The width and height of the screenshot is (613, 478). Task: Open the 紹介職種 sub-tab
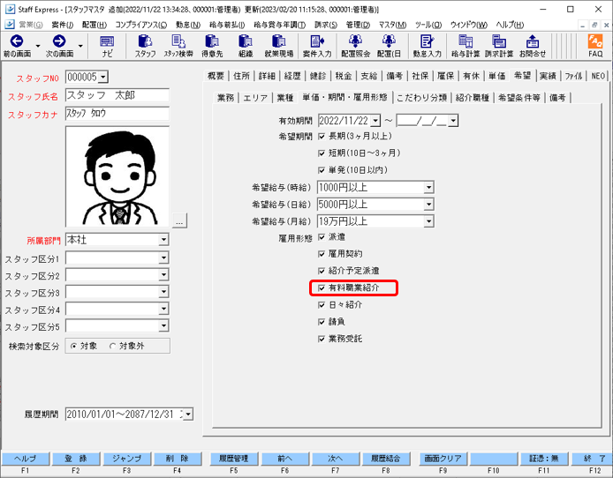pyautogui.click(x=473, y=98)
